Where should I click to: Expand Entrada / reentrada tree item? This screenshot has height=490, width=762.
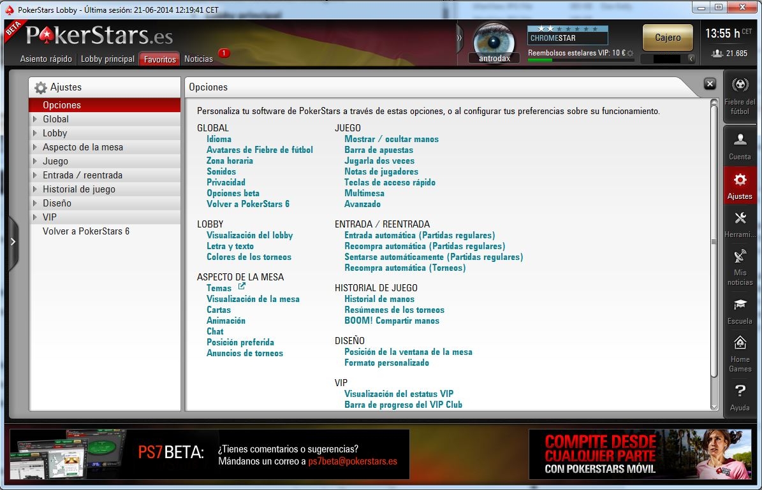pos(35,175)
